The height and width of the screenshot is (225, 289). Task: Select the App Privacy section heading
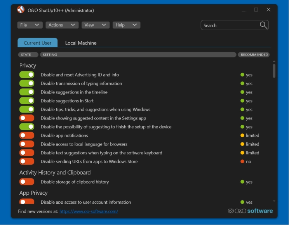coord(33,193)
